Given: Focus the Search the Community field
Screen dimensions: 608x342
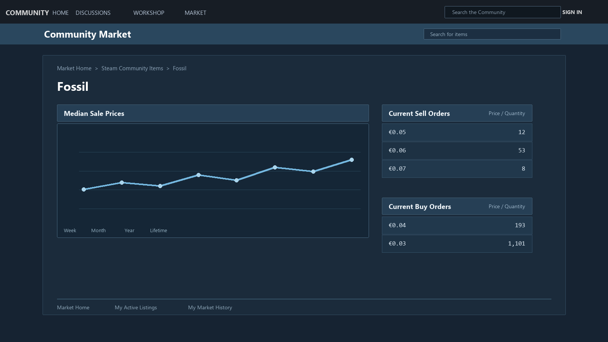Looking at the screenshot, I should pyautogui.click(x=502, y=12).
